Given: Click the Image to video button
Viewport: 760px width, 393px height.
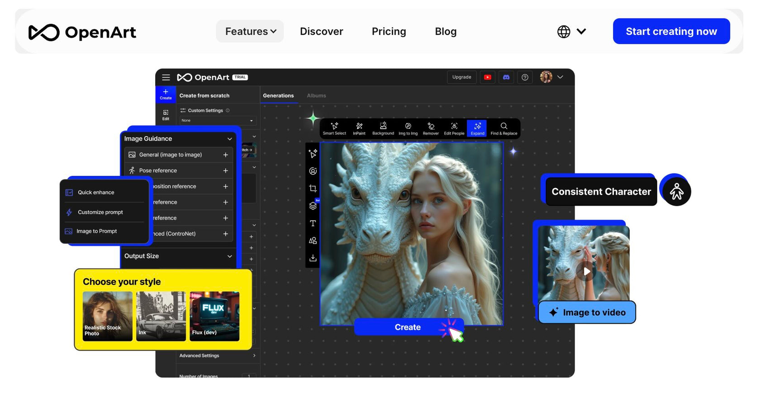Looking at the screenshot, I should 587,313.
